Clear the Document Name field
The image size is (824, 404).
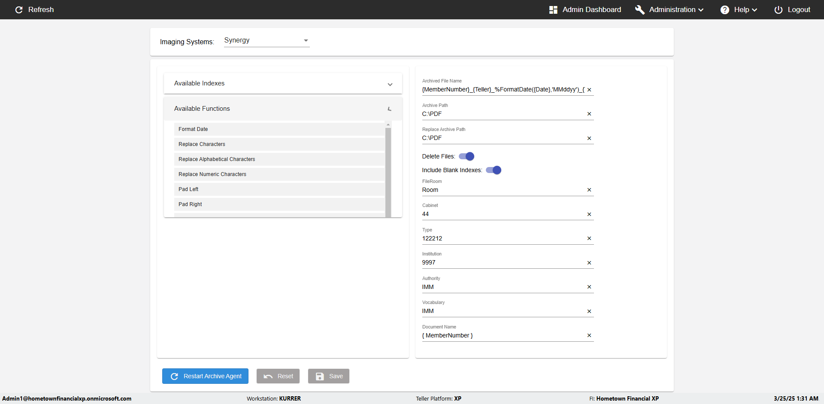tap(589, 335)
